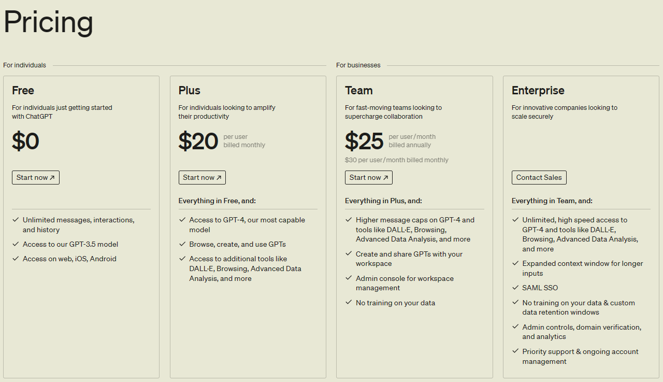Click the Pricing page title
The image size is (663, 382).
coord(48,22)
